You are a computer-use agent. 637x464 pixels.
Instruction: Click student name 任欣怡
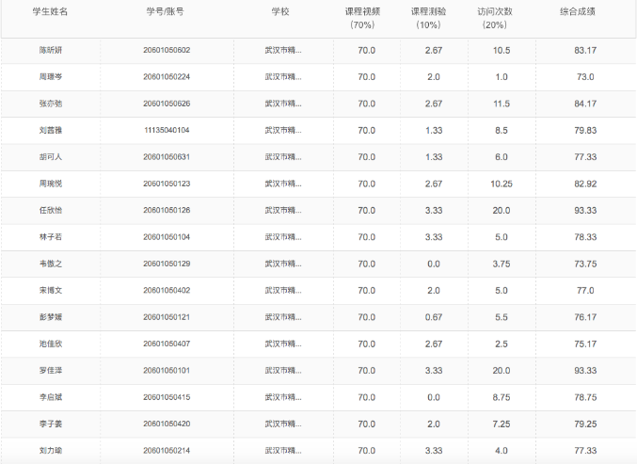tap(51, 211)
